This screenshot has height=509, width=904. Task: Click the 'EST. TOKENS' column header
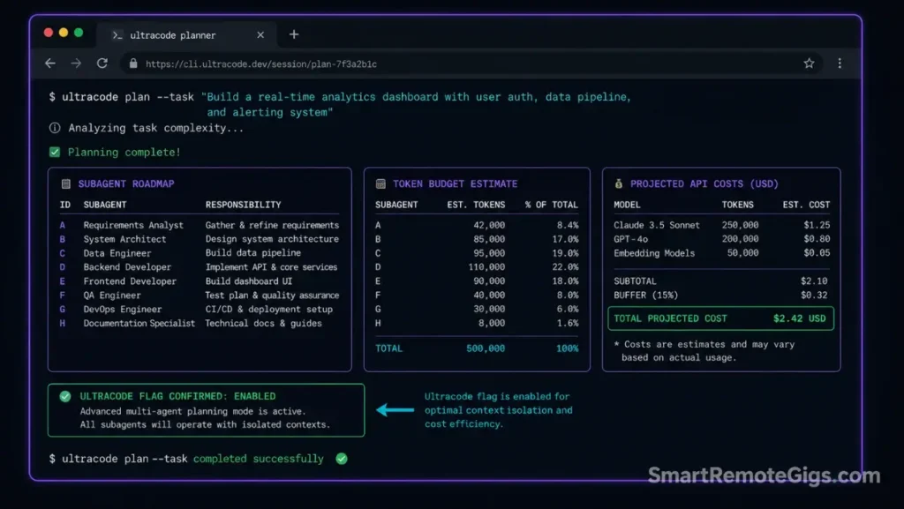[x=476, y=205]
